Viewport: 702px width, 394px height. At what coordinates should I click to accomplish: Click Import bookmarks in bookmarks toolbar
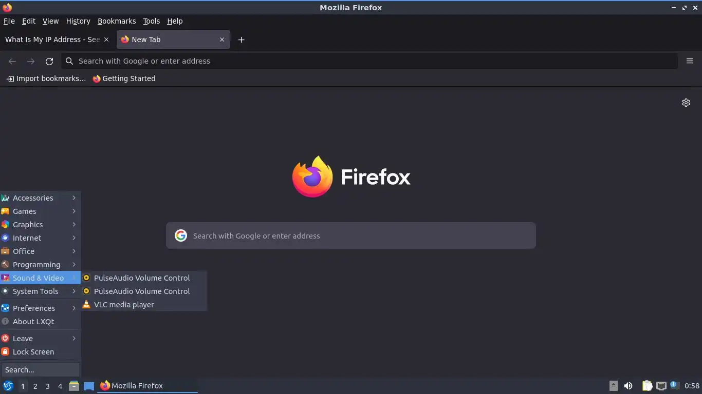click(x=46, y=78)
